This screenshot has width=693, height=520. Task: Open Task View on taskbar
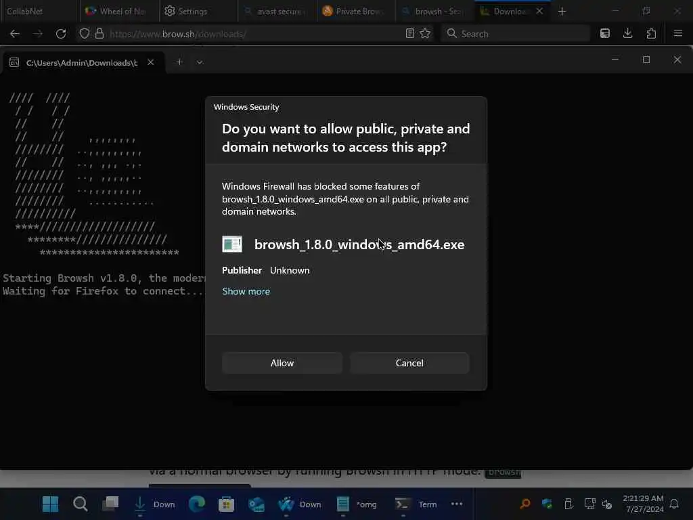click(x=110, y=504)
